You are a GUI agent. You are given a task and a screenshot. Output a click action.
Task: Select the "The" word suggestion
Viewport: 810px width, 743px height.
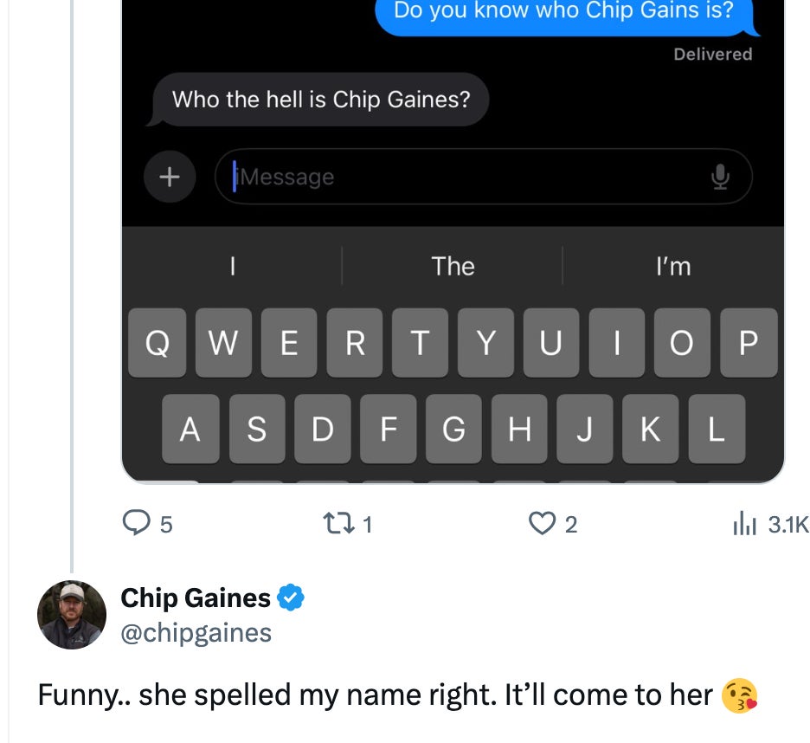pyautogui.click(x=453, y=266)
